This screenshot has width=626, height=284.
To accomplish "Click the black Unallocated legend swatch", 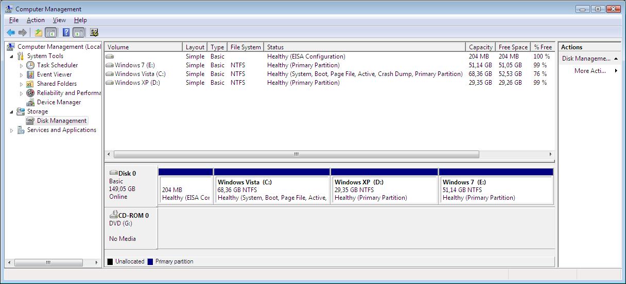I will [110, 261].
